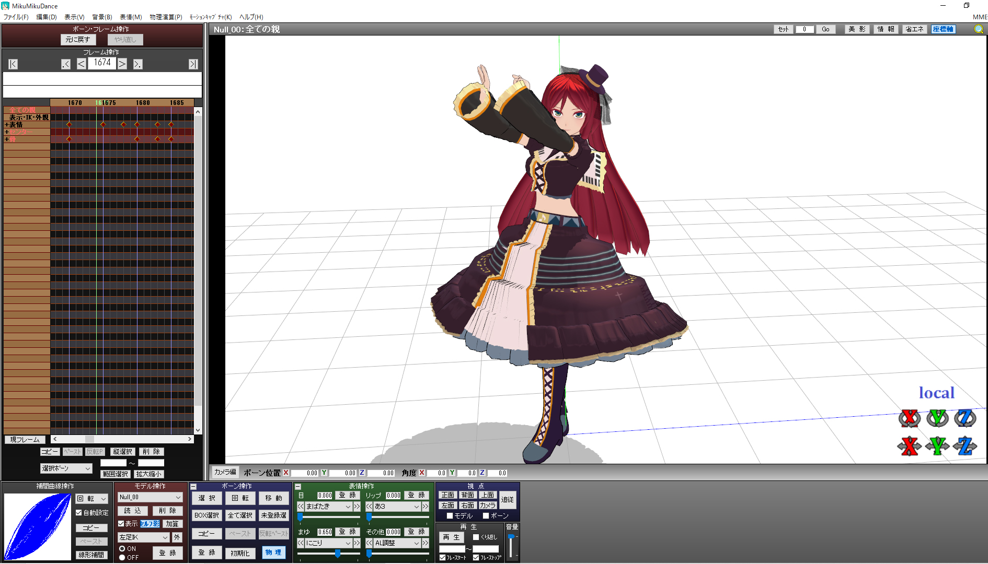Click the 音量 volume slider

pyautogui.click(x=511, y=546)
